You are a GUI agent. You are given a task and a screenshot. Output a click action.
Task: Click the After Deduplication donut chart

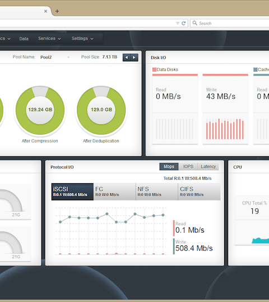(x=101, y=110)
